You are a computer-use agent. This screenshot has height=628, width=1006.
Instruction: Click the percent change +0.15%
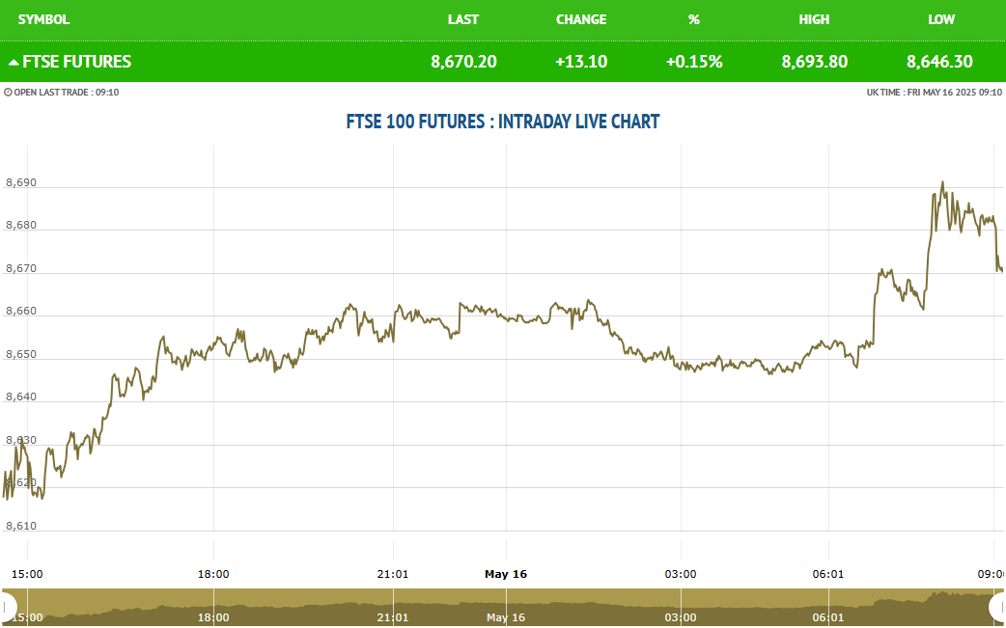coord(694,62)
